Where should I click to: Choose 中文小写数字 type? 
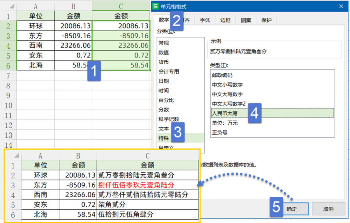(272, 85)
